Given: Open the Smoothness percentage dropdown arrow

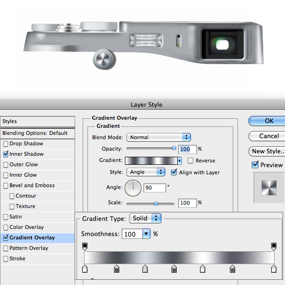Looking at the screenshot, I should tap(146, 234).
